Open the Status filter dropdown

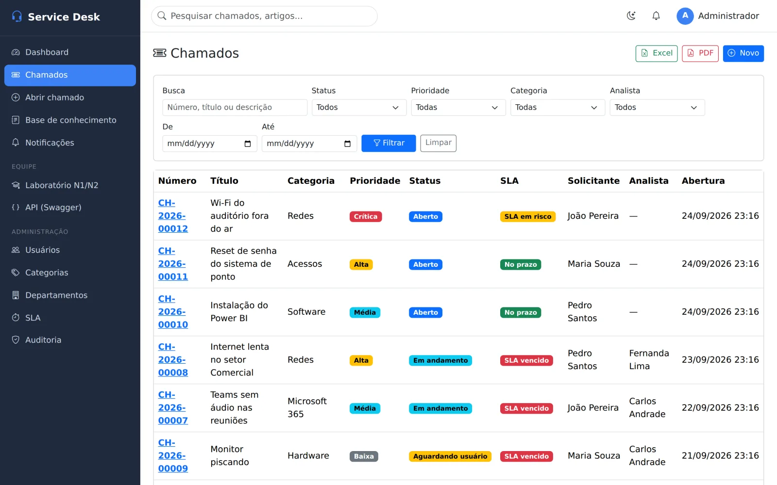tap(359, 108)
